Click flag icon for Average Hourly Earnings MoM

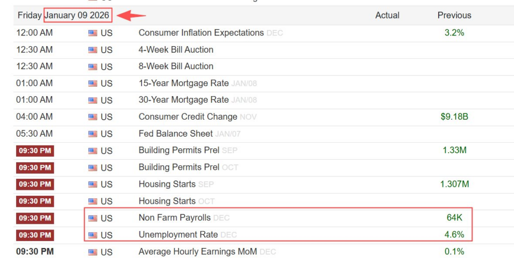pyautogui.click(x=93, y=252)
